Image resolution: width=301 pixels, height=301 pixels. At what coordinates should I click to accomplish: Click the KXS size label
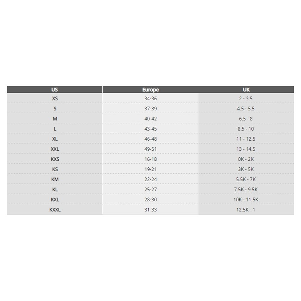[x=54, y=159]
